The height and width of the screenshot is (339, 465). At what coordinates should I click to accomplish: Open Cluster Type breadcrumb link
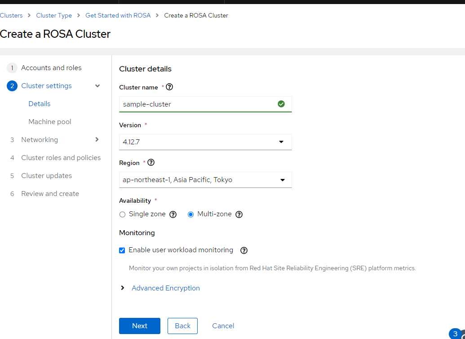54,15
